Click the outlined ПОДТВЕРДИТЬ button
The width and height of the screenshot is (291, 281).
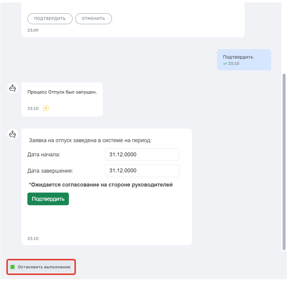pos(50,19)
